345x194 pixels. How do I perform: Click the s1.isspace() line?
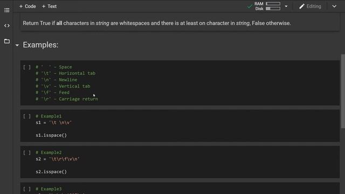pyautogui.click(x=51, y=135)
